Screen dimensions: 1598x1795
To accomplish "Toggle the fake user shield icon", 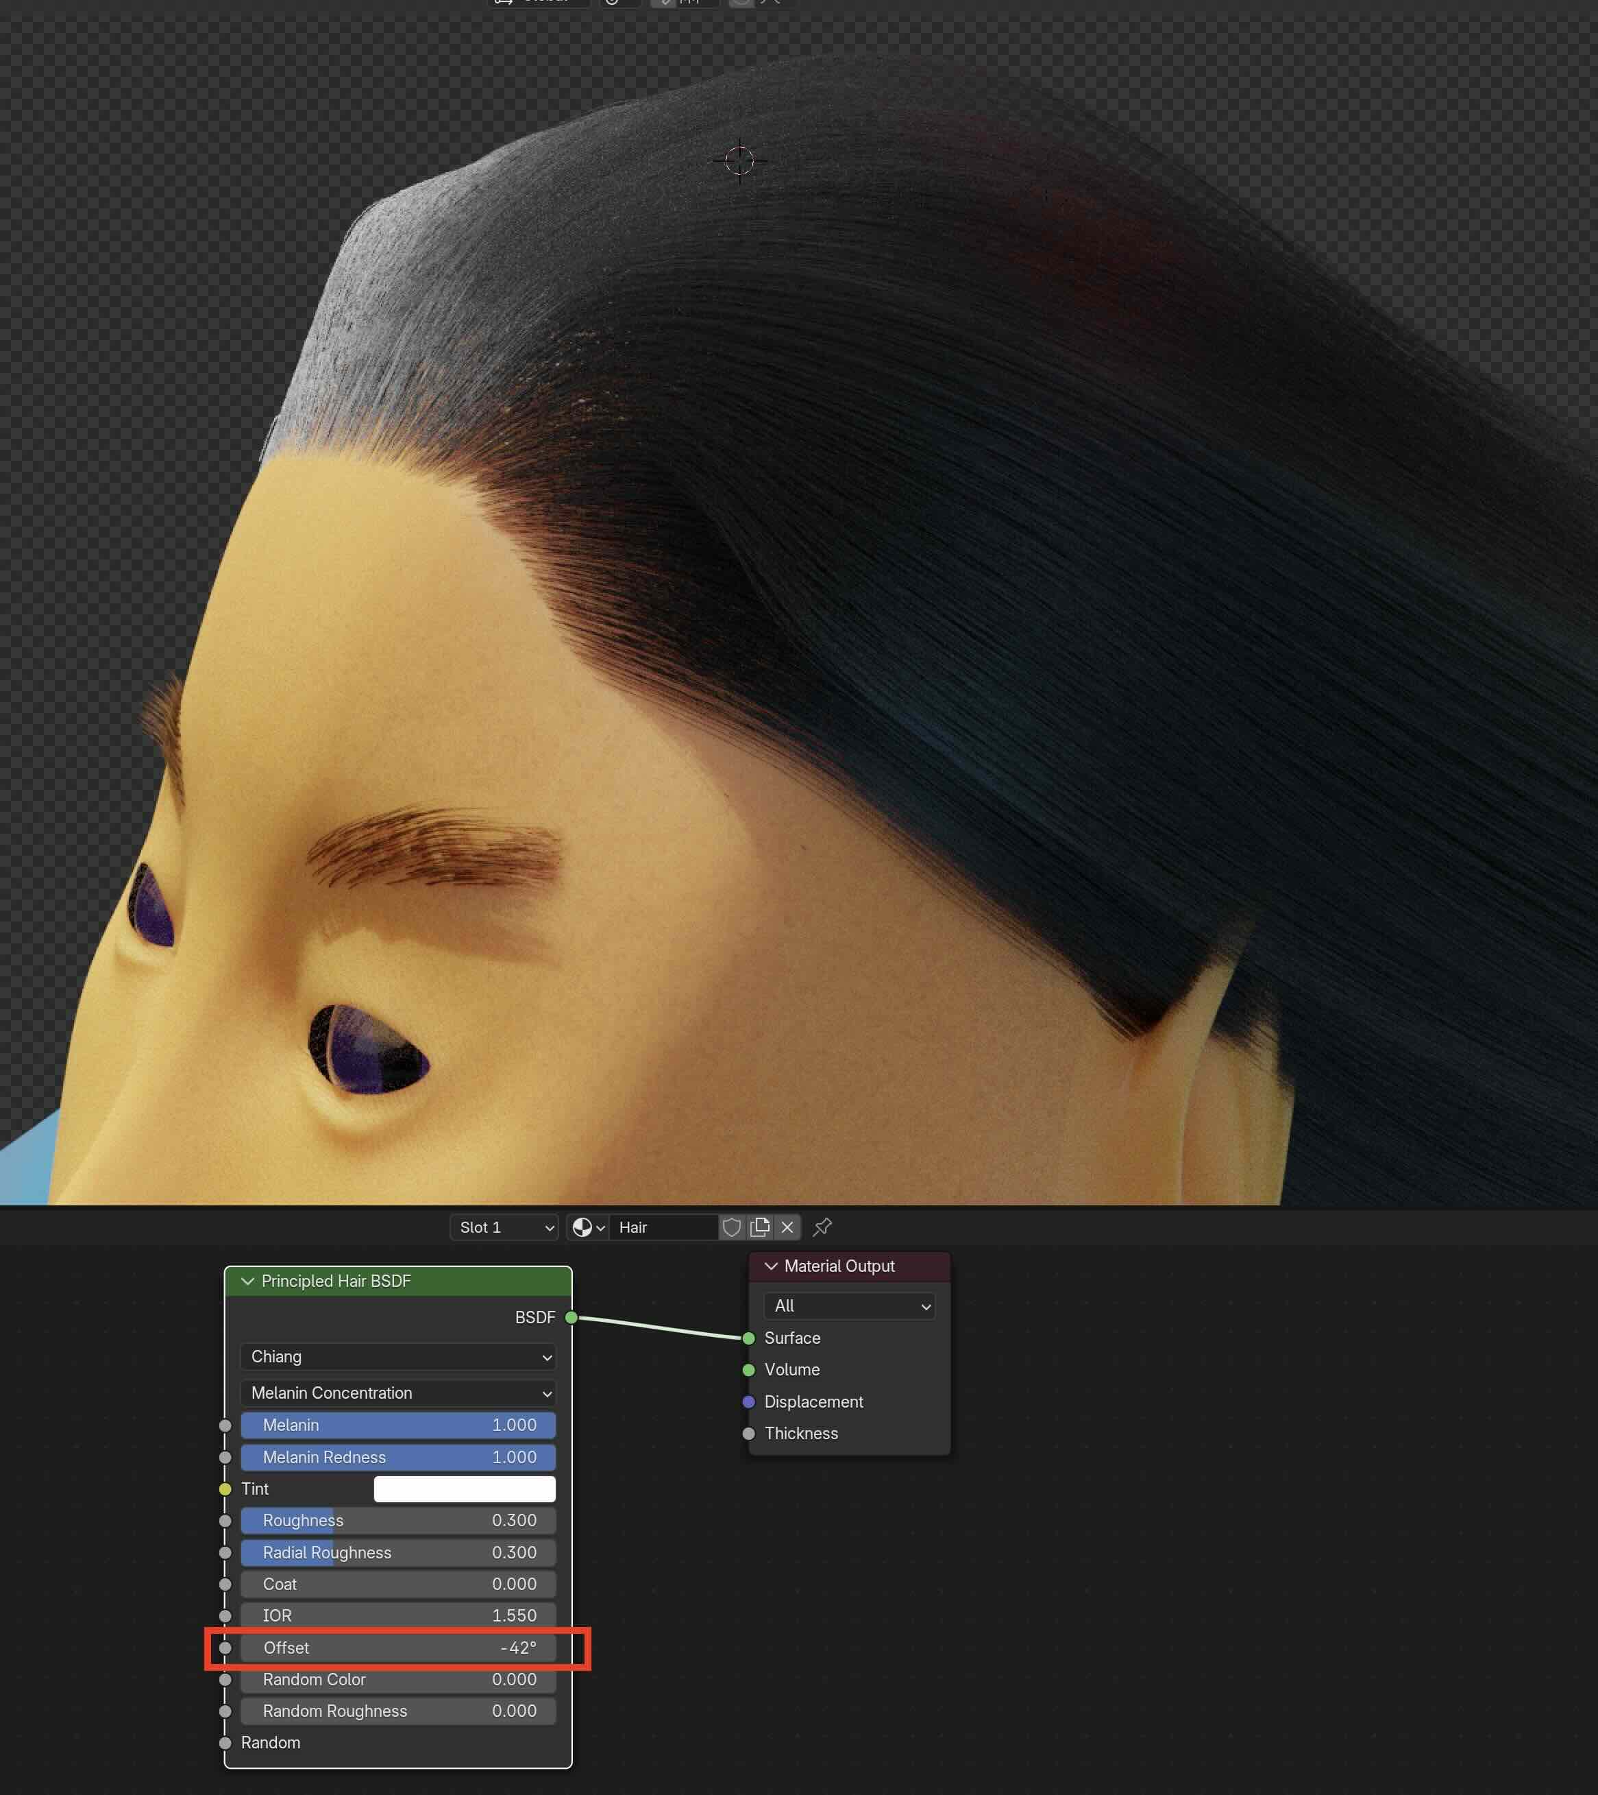I will pos(731,1227).
